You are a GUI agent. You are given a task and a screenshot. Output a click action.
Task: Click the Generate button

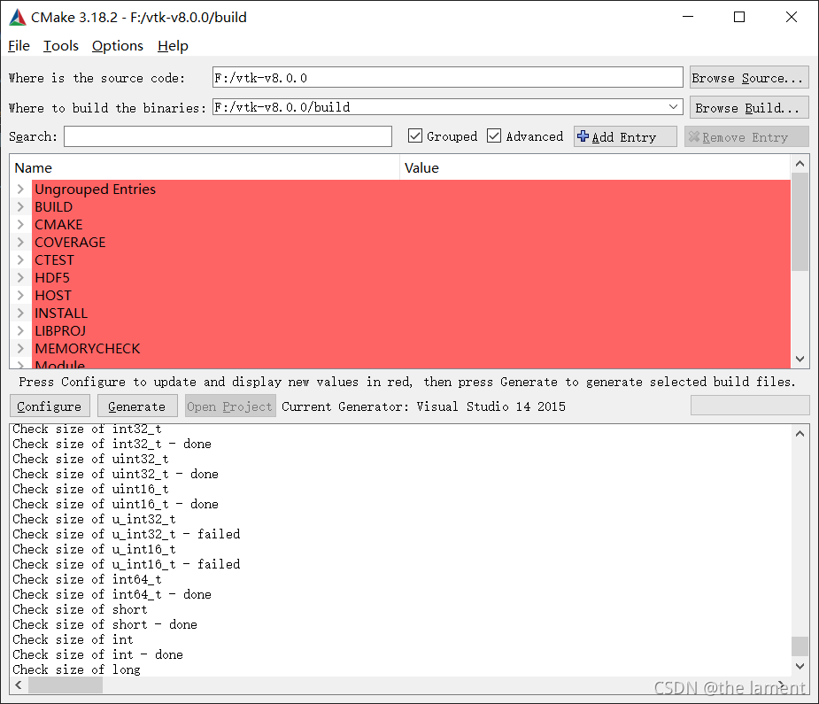pyautogui.click(x=137, y=406)
